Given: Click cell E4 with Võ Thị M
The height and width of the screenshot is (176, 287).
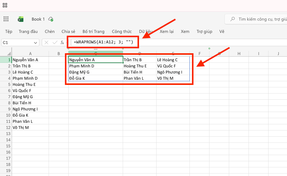Looking at the screenshot, I should (x=173, y=78).
